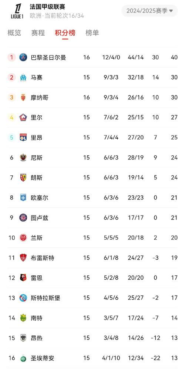Open the 布雷斯特 team name
This screenshot has width=185, height=373.
[x=43, y=258]
